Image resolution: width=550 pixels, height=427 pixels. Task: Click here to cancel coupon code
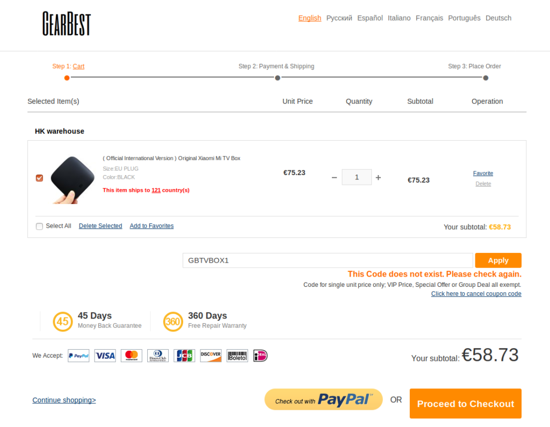pyautogui.click(x=476, y=294)
